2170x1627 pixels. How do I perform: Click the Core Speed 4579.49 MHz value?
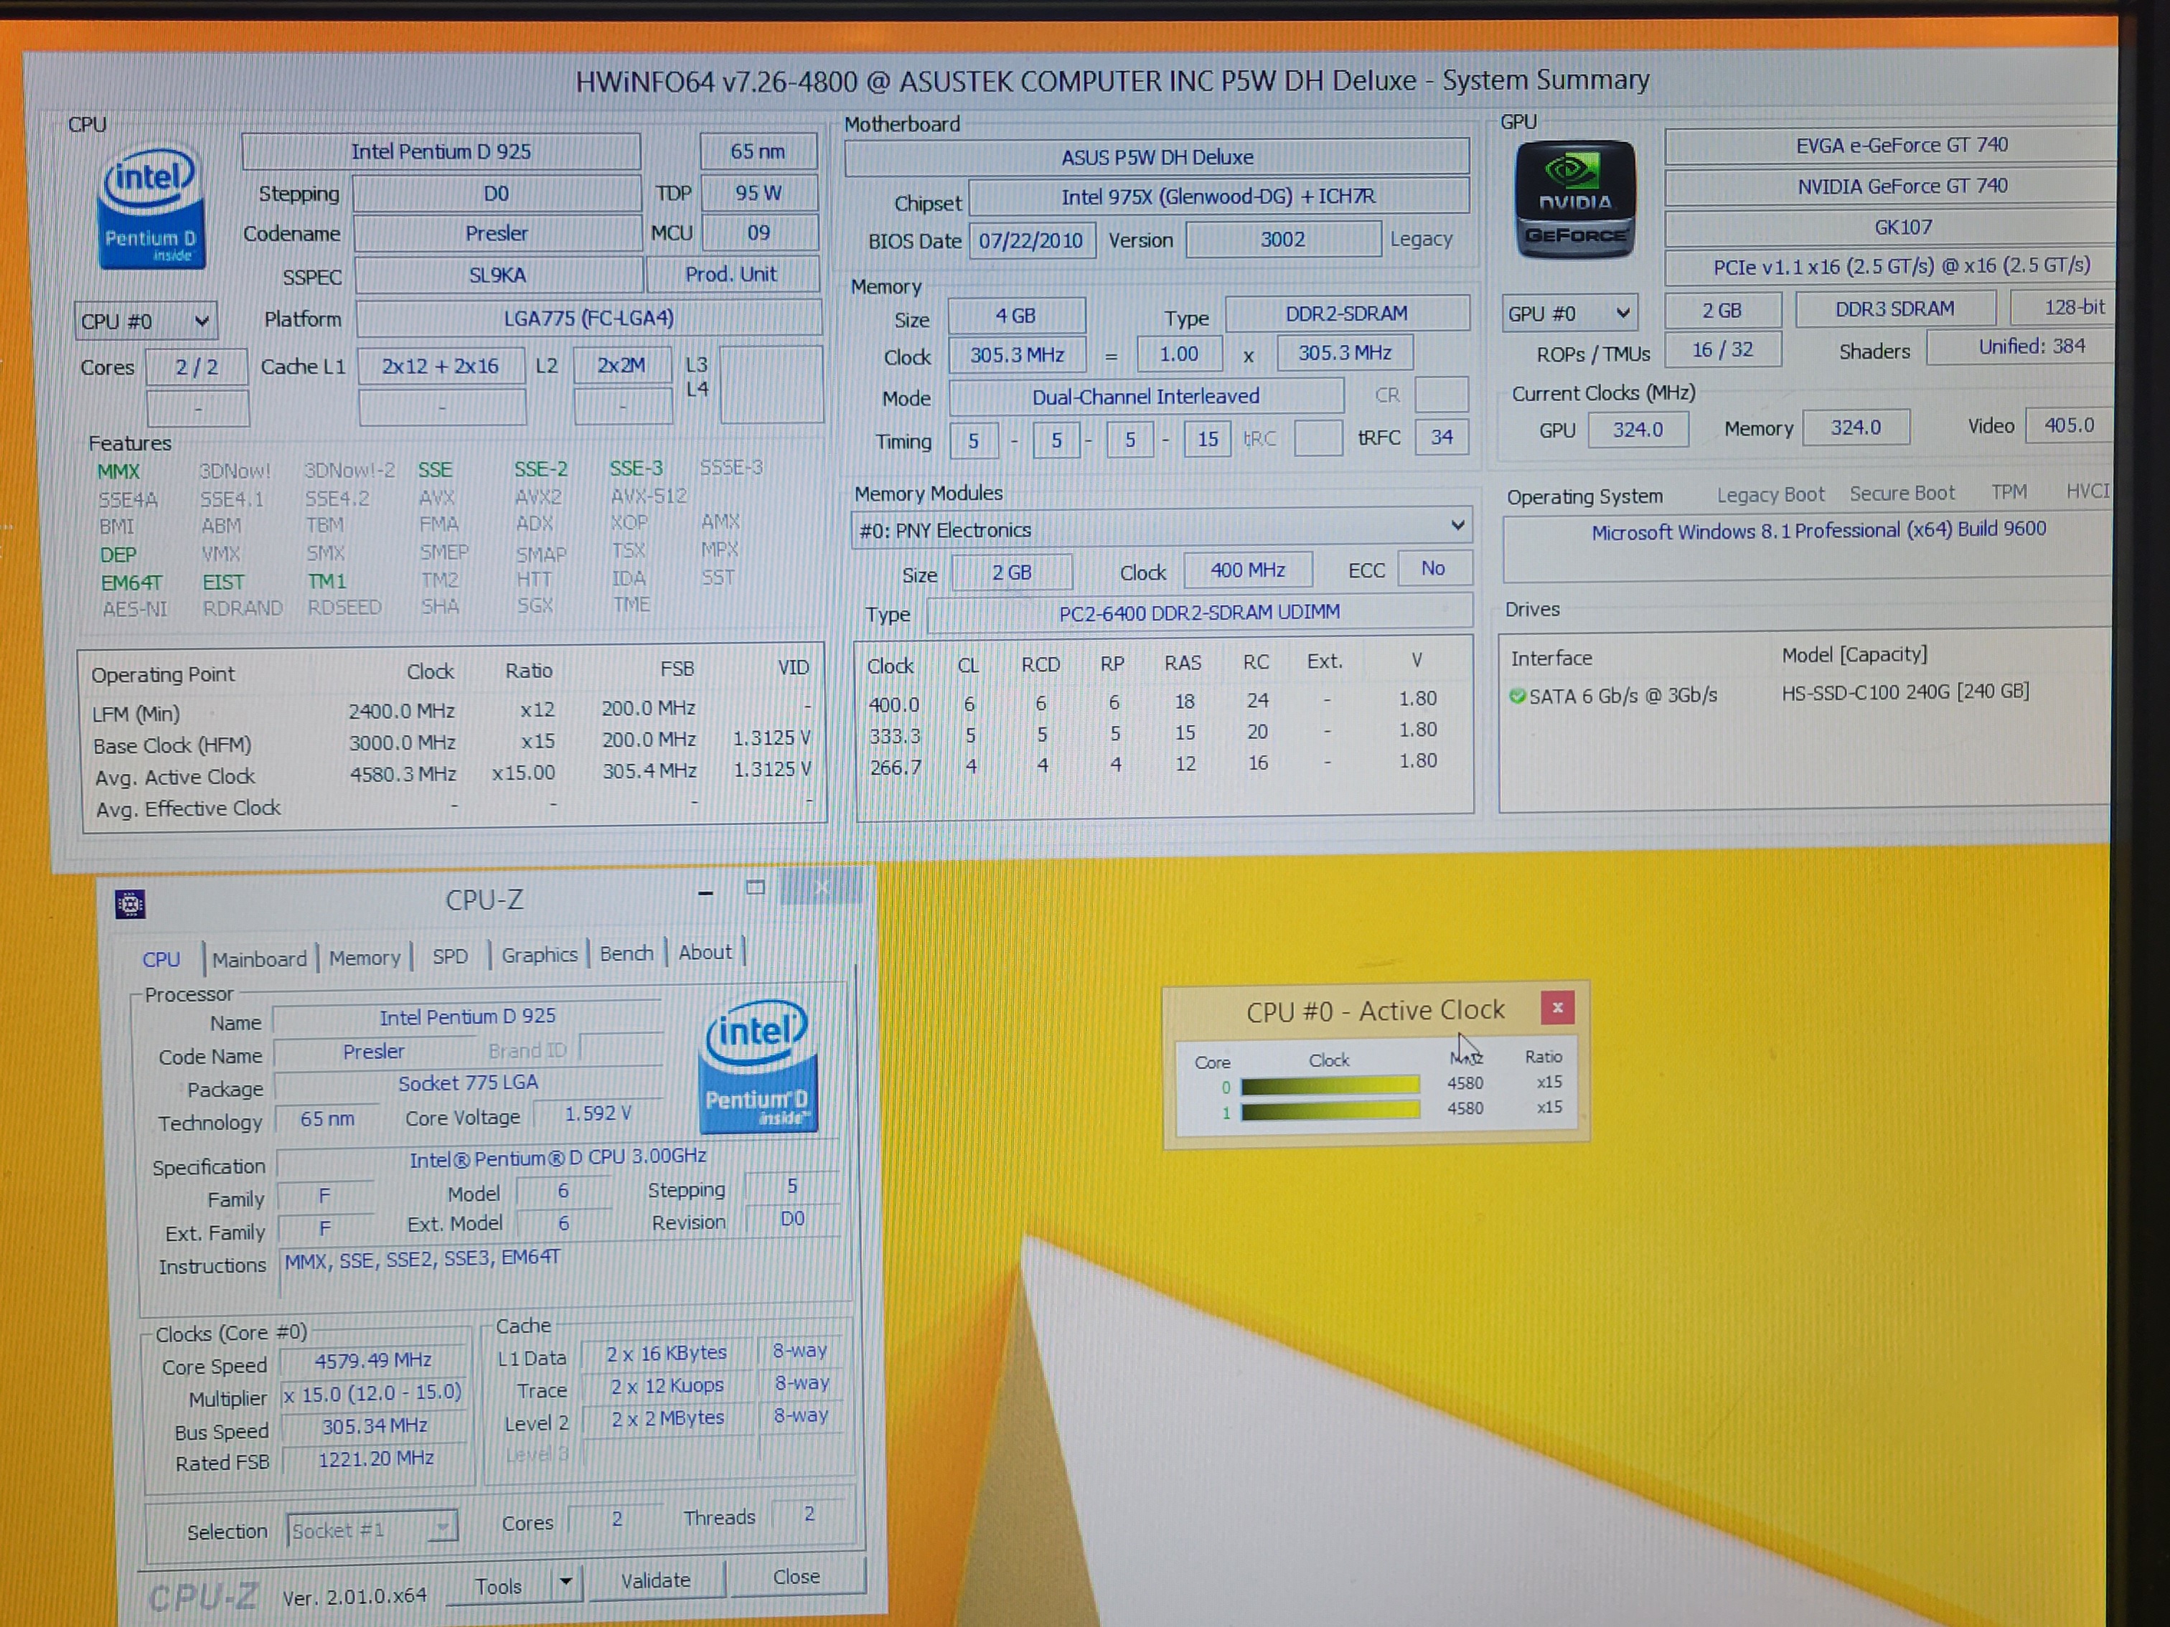click(372, 1360)
